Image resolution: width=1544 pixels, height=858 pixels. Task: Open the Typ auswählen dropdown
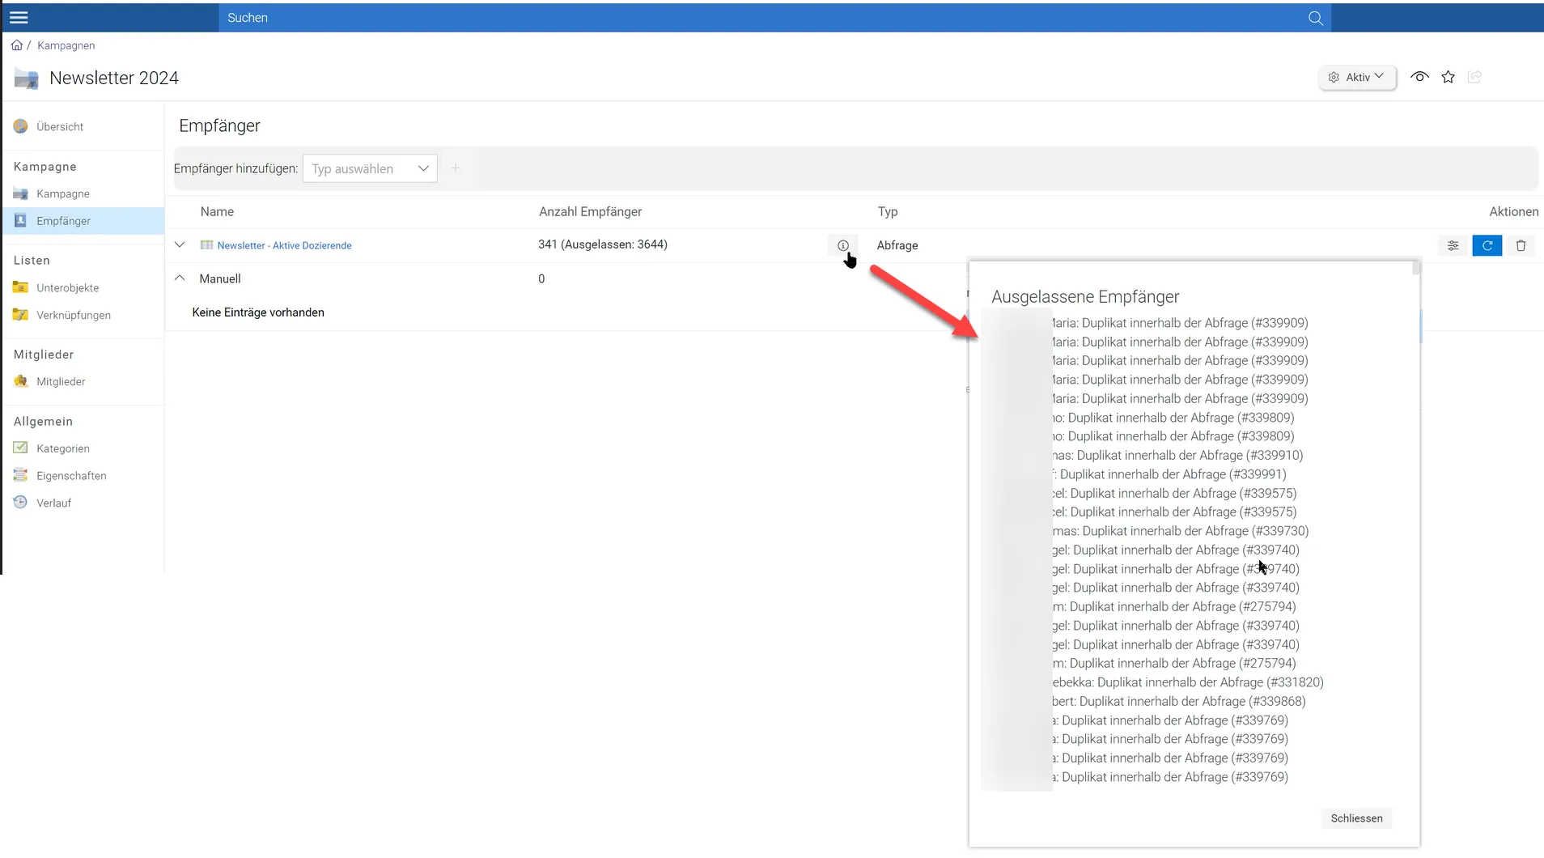(370, 168)
